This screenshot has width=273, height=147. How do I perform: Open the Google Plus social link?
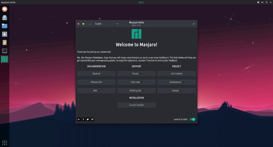(x=79, y=119)
